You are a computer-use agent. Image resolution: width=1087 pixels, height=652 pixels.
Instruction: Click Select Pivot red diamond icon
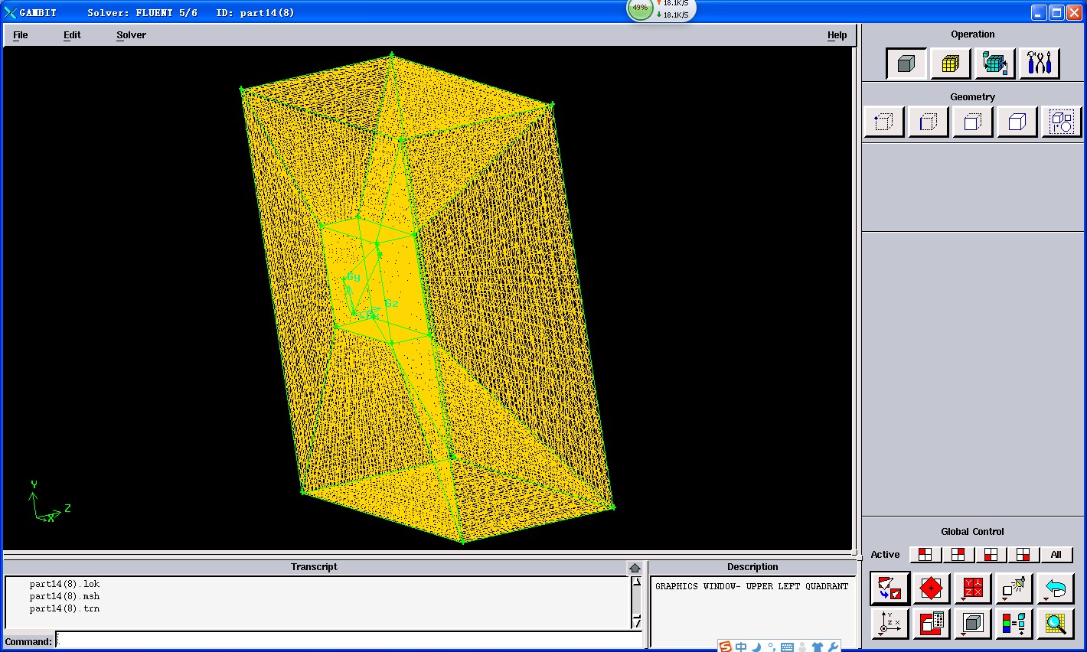click(x=932, y=588)
